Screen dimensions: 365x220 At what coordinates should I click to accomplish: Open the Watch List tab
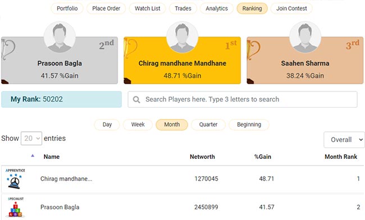[x=147, y=8]
